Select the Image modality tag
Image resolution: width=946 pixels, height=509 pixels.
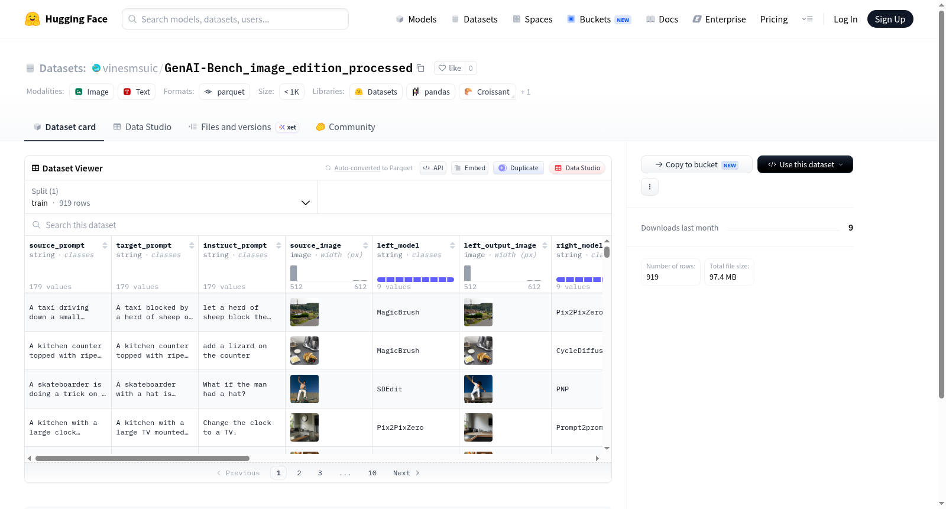[x=92, y=92]
